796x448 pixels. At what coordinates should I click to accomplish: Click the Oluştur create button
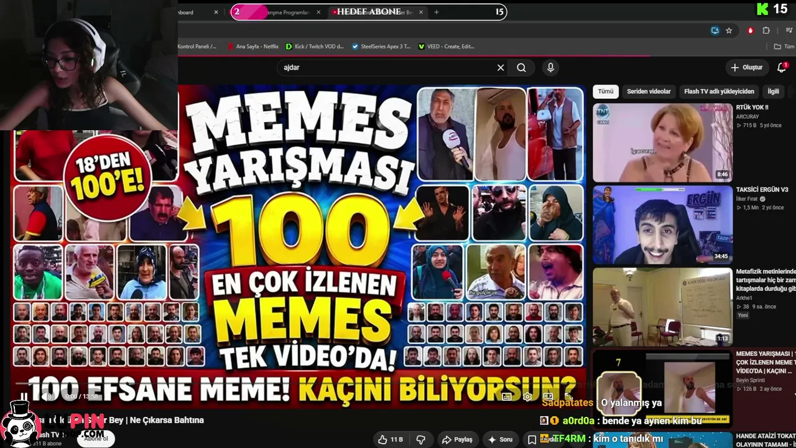tap(747, 67)
